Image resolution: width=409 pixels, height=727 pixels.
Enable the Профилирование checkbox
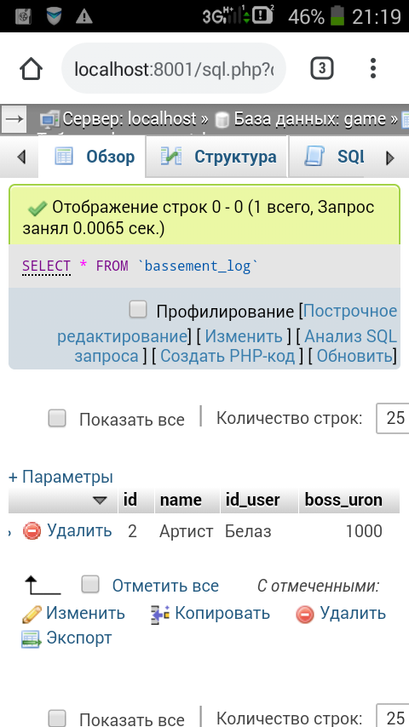pos(138,309)
